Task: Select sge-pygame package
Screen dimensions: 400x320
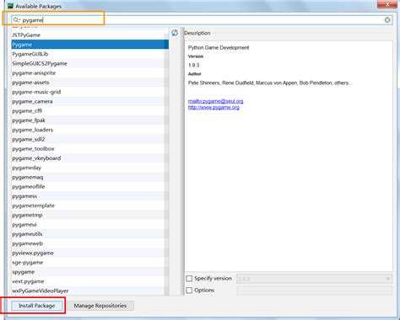Action: point(90,263)
